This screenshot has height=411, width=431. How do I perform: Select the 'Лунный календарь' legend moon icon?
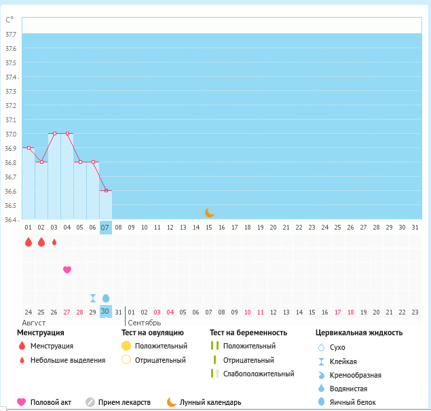pos(172,401)
